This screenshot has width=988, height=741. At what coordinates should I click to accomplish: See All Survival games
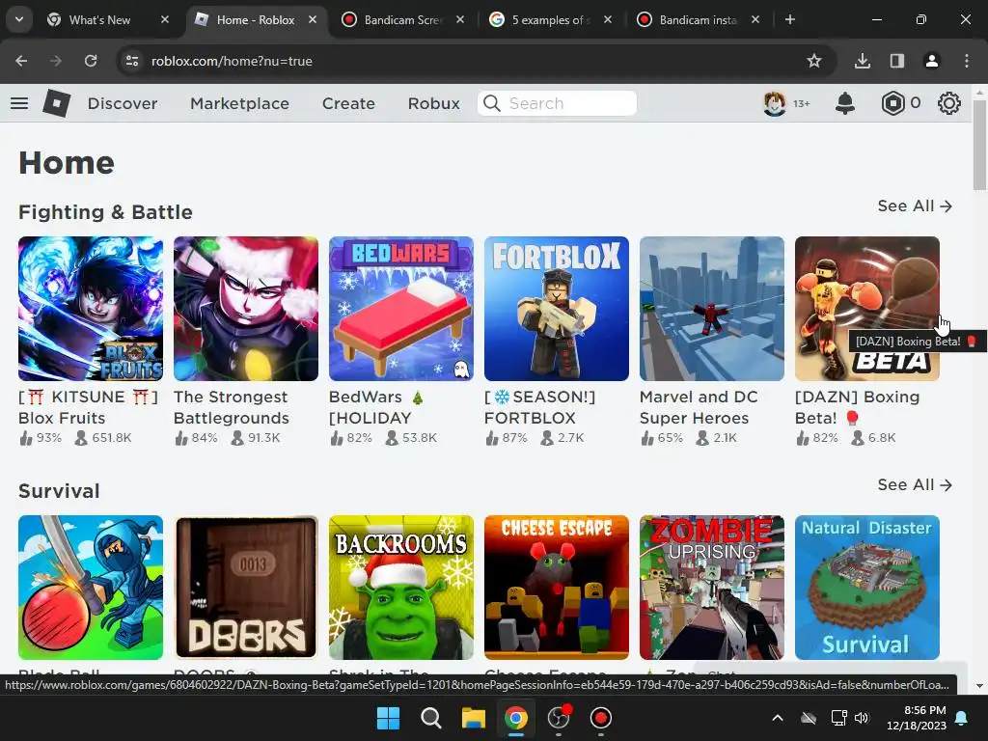point(915,485)
